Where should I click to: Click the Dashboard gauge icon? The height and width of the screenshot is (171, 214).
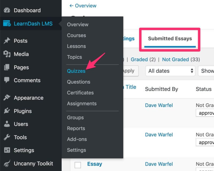pyautogui.click(x=7, y=10)
